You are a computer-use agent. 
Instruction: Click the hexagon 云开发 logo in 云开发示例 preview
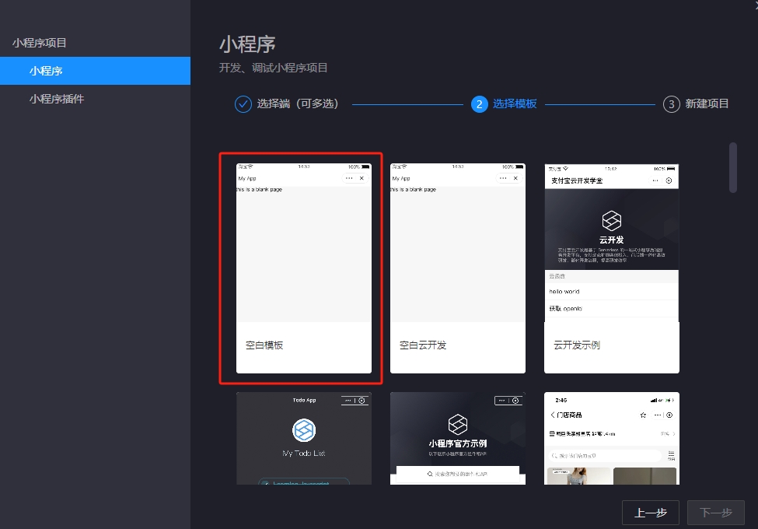click(x=611, y=219)
